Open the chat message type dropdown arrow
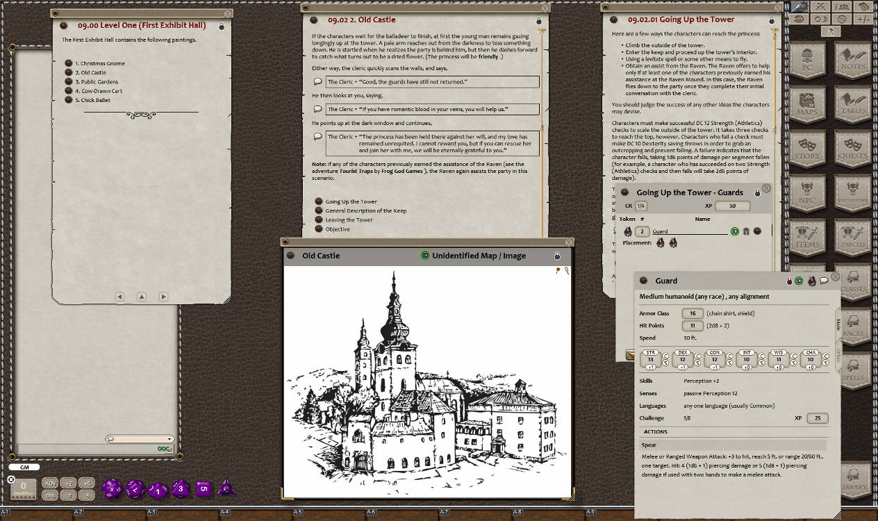This screenshot has height=521, width=878. (169, 439)
